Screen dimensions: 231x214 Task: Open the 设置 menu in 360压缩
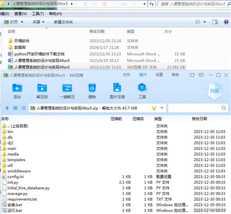(x=159, y=75)
